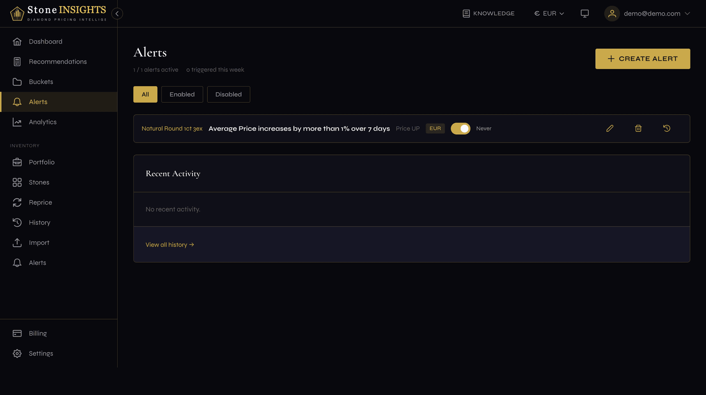Click the Reprice icon in the sidebar
The width and height of the screenshot is (706, 395).
pos(17,202)
